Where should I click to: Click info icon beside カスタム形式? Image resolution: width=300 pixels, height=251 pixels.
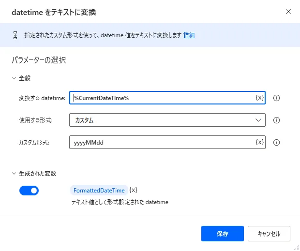pos(277,143)
